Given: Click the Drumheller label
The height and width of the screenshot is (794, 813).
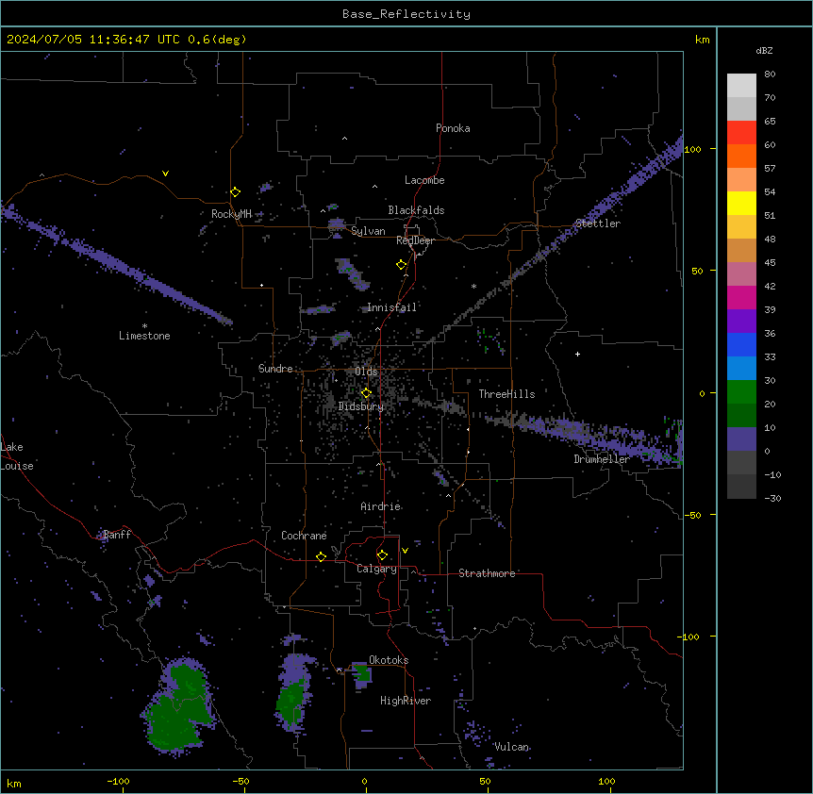Looking at the screenshot, I should (602, 459).
